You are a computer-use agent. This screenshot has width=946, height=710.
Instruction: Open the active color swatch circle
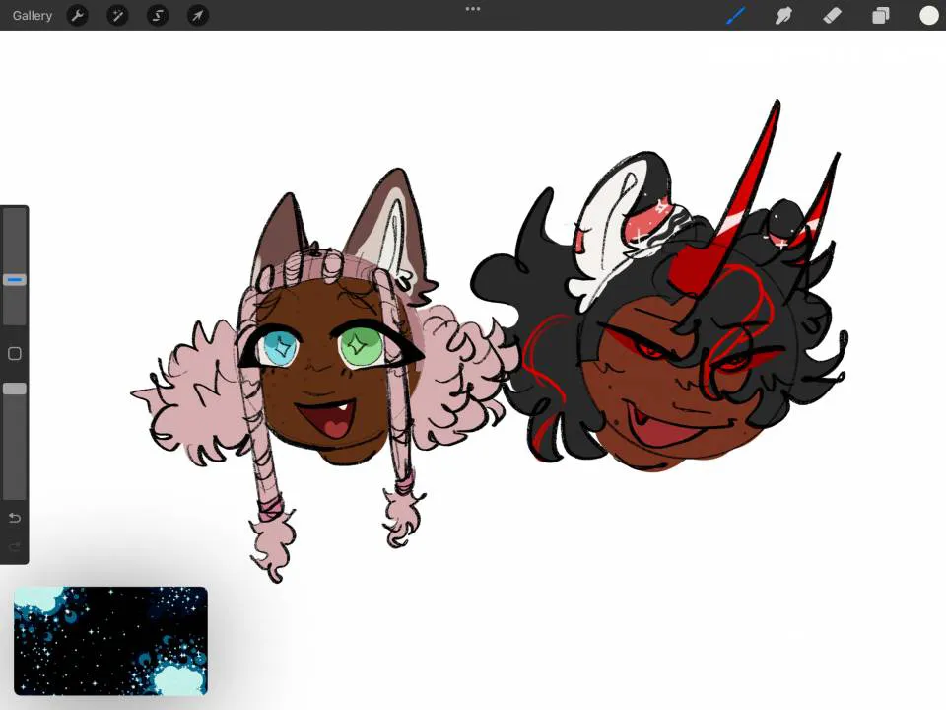coord(928,16)
